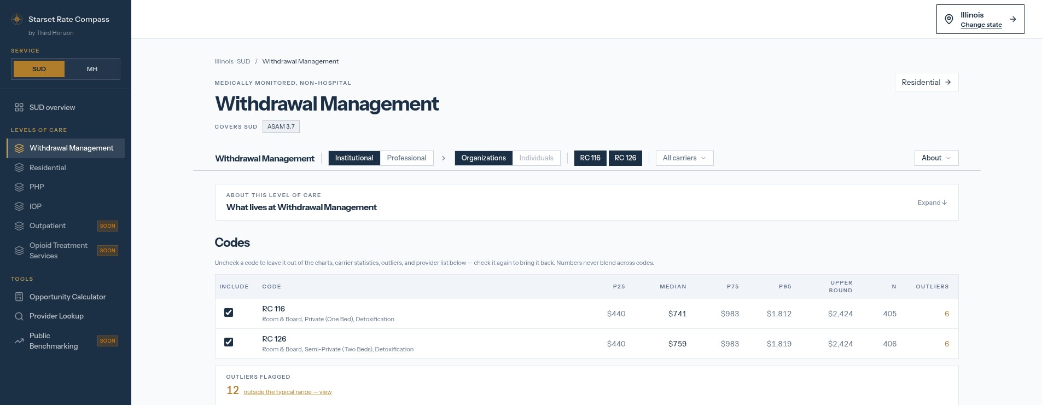This screenshot has height=405, width=1042.
Task: Click the outside the typical range view link
Action: [288, 392]
